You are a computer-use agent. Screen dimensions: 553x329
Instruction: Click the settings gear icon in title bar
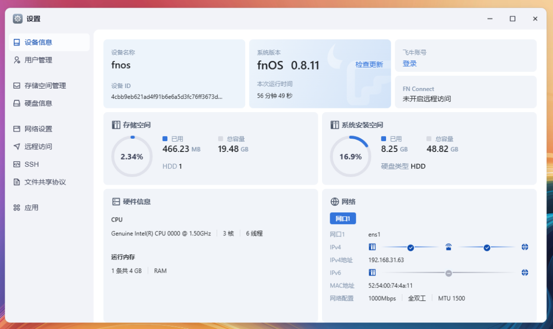[x=17, y=18]
